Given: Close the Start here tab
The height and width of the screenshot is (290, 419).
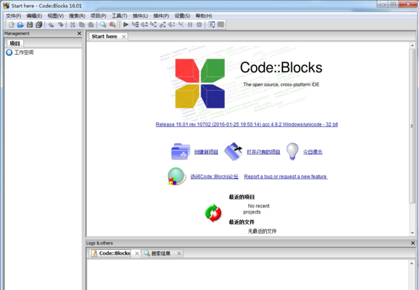Looking at the screenshot, I should point(124,37).
